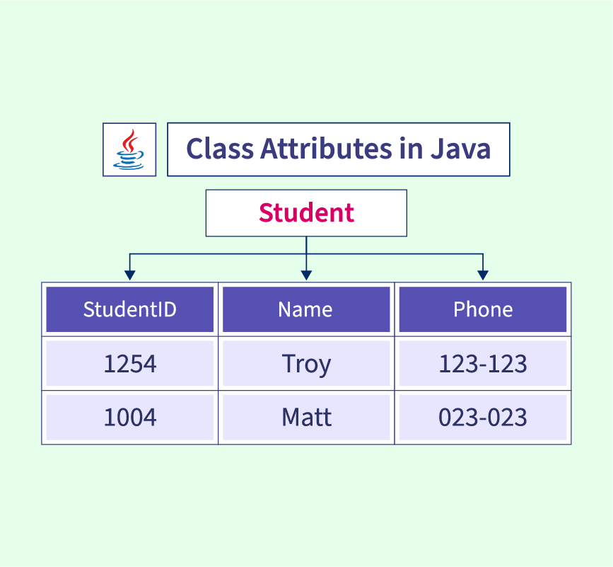Click the title box border beside the Java logo
This screenshot has width=613, height=567.
168,149
